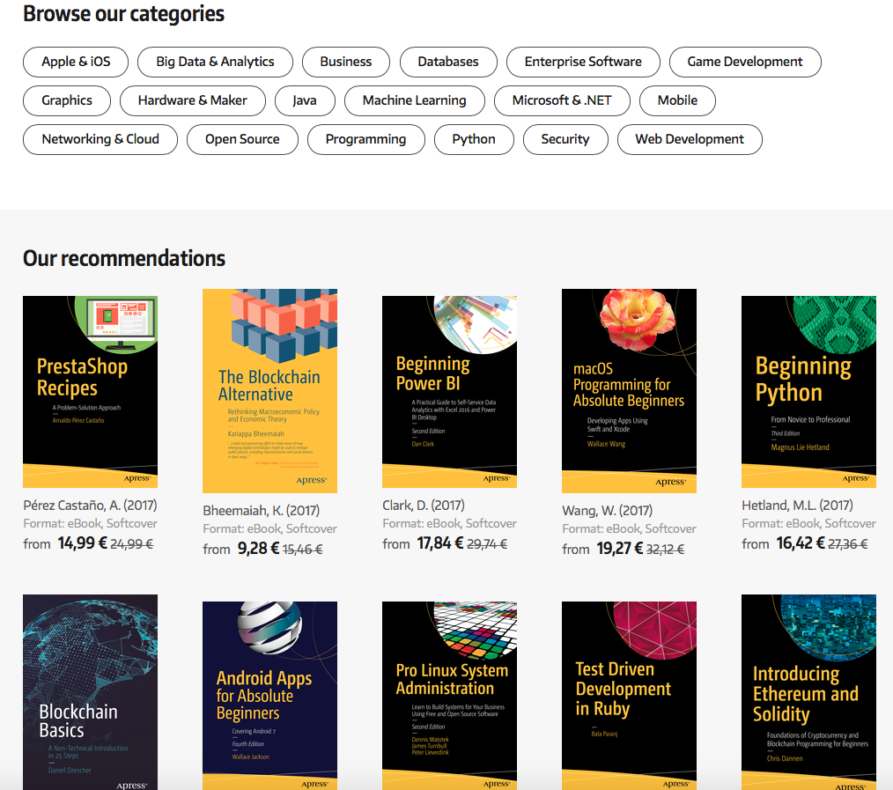Image resolution: width=893 pixels, height=790 pixels.
Task: Click the Hetland, M.L. (2017) author link
Action: point(797,506)
